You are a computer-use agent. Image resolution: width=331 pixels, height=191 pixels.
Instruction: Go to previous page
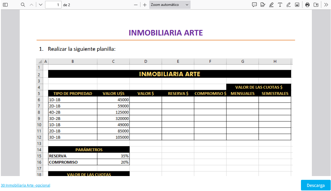point(32,5)
